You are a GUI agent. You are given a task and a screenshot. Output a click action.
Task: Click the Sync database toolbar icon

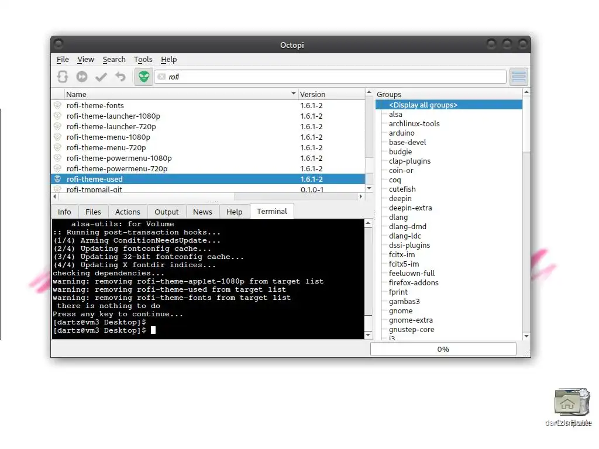63,77
